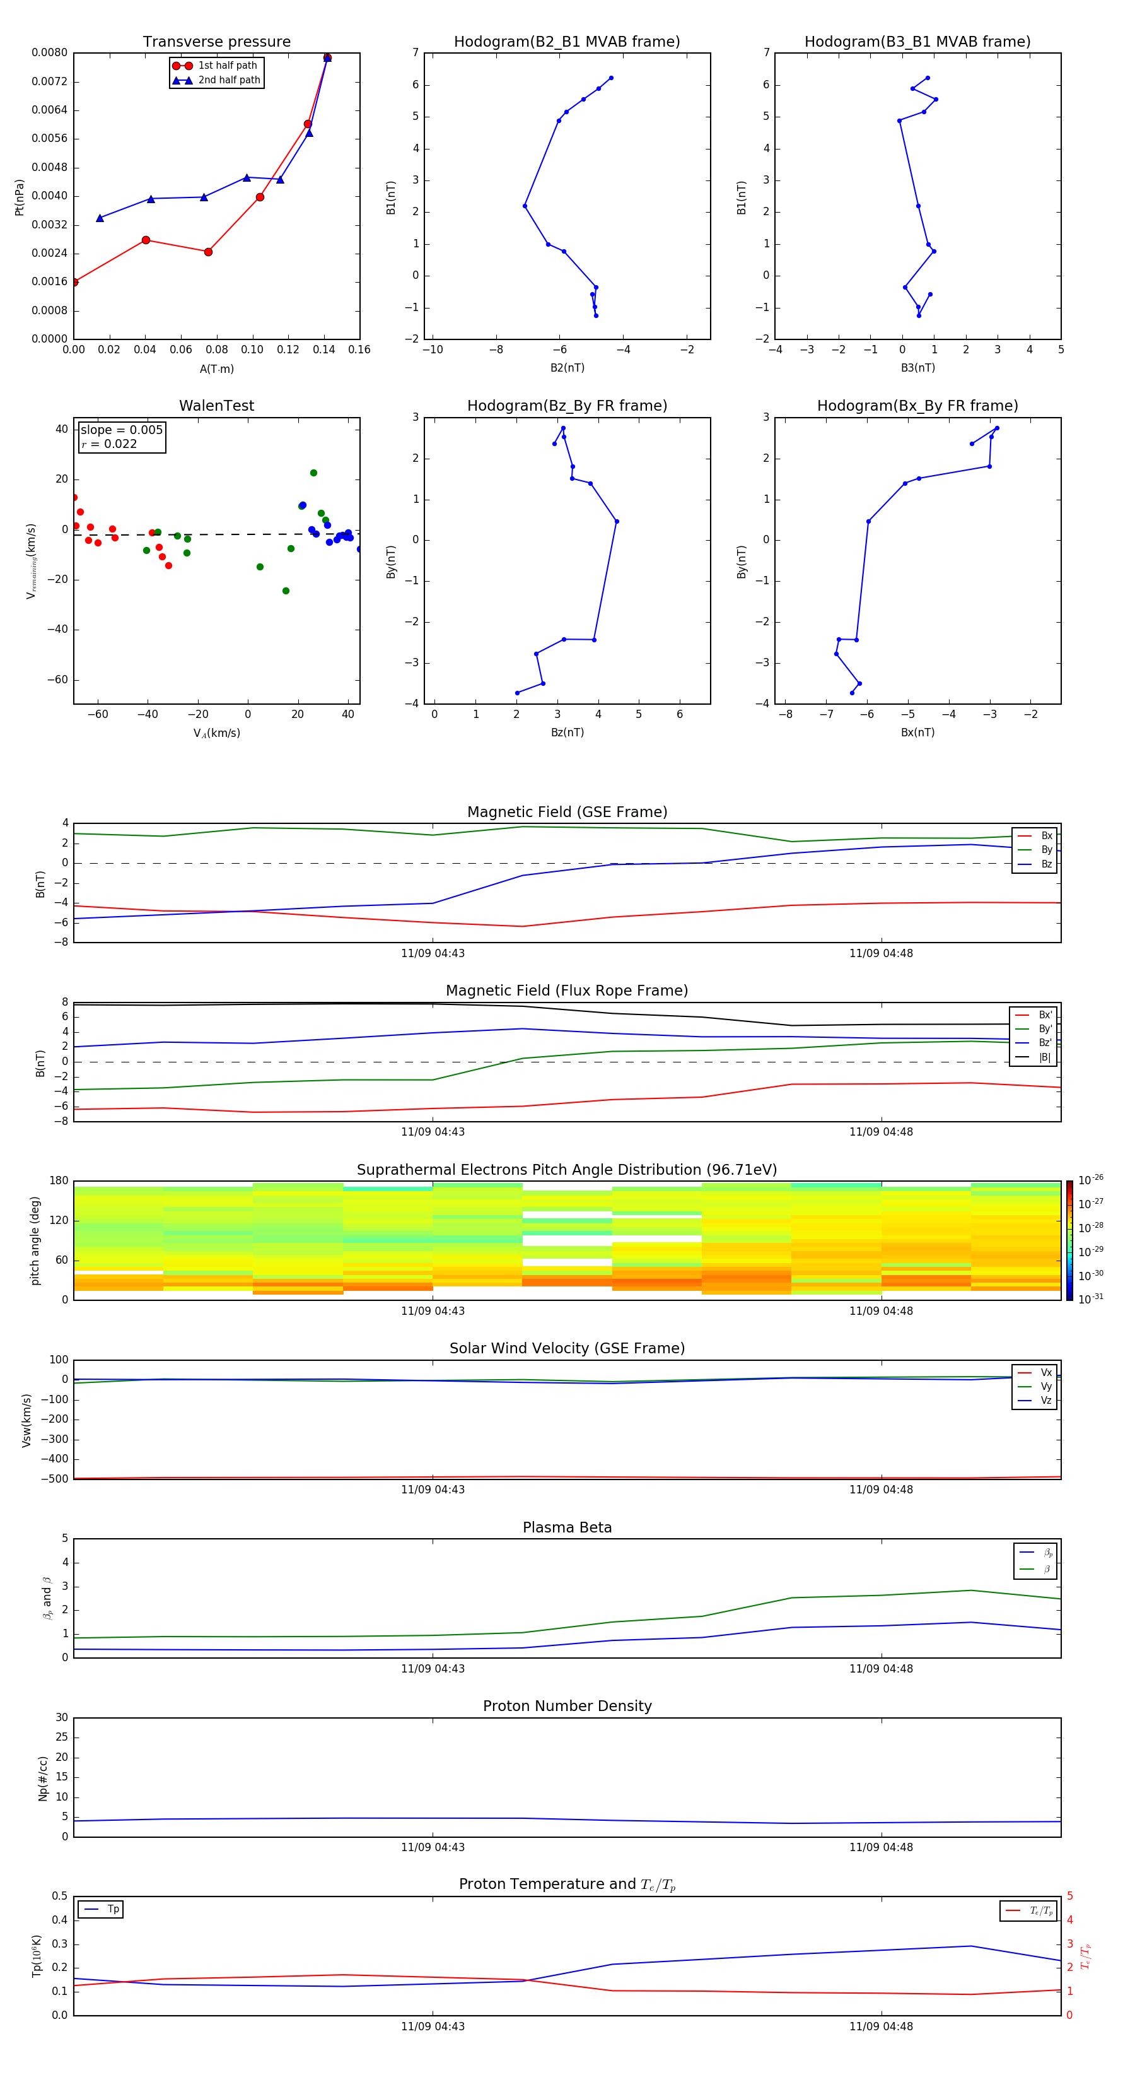Screen dimensions: 1135x2082
Task: Click the 'Bz(nT)' x-axis label
Action: [567, 732]
